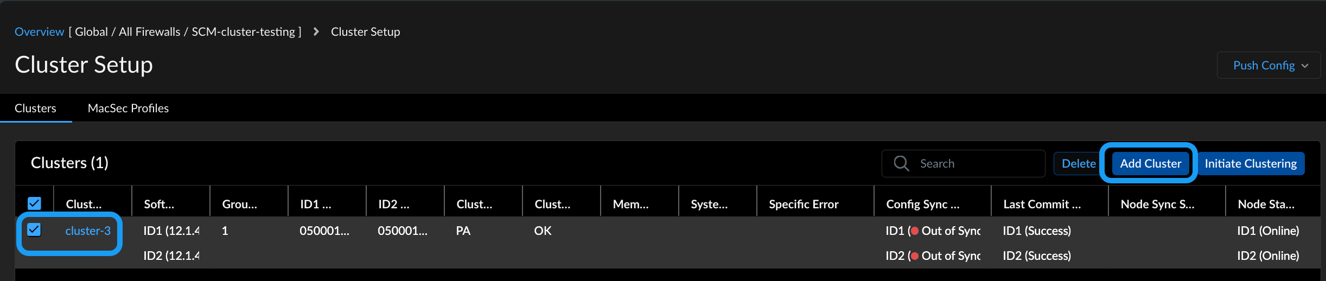Click the red Out of Sync dot for ID2
The width and height of the screenshot is (1326, 281).
[914, 256]
